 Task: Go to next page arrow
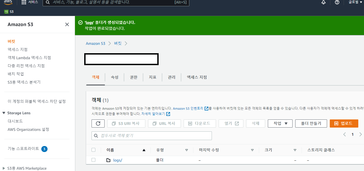click(360, 134)
